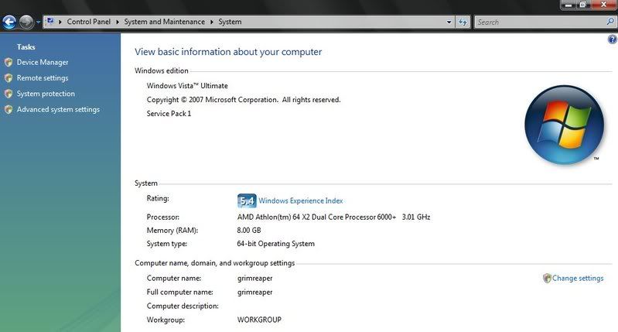Click the 'Windows Vista™ Ultimate' text
Screen dimensions: 618x332
[x=187, y=86]
